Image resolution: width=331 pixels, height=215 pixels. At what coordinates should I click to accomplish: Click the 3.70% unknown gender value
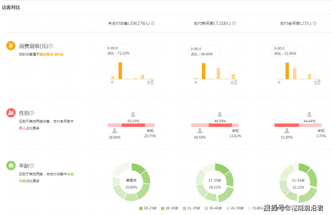(x=321, y=136)
